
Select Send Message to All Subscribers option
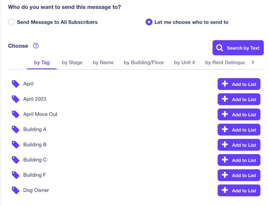(x=12, y=22)
